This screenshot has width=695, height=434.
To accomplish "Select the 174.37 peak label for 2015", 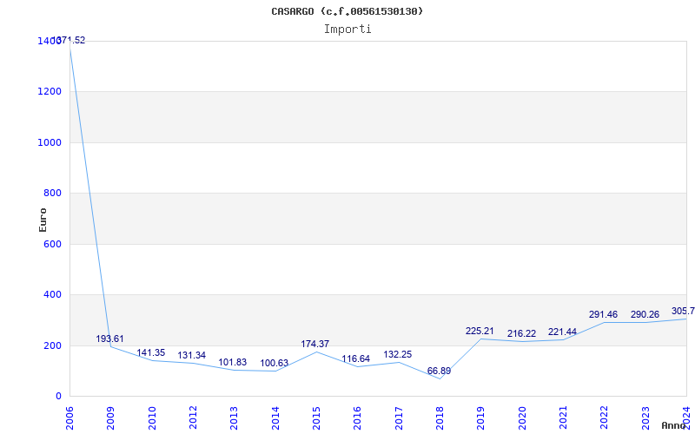I will click(315, 344).
